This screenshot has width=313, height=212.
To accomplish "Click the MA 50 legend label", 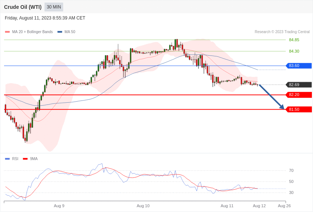I will pyautogui.click(x=70, y=32).
